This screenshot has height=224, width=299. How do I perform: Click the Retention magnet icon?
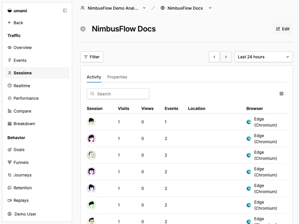pos(10,188)
